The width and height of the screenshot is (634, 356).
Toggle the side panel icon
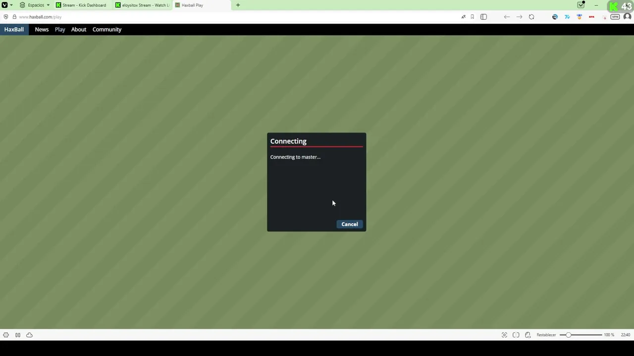[x=483, y=17]
